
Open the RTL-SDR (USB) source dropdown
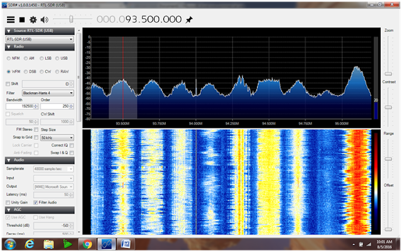40,39
